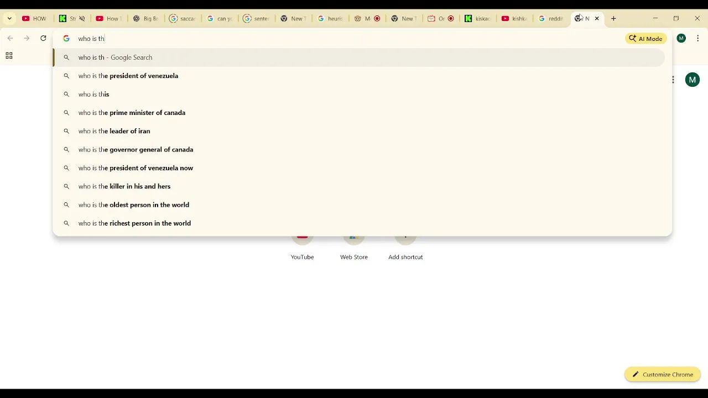The height and width of the screenshot is (398, 708).
Task: Click the apps grid icon in the bookmarks bar
Action: point(9,55)
